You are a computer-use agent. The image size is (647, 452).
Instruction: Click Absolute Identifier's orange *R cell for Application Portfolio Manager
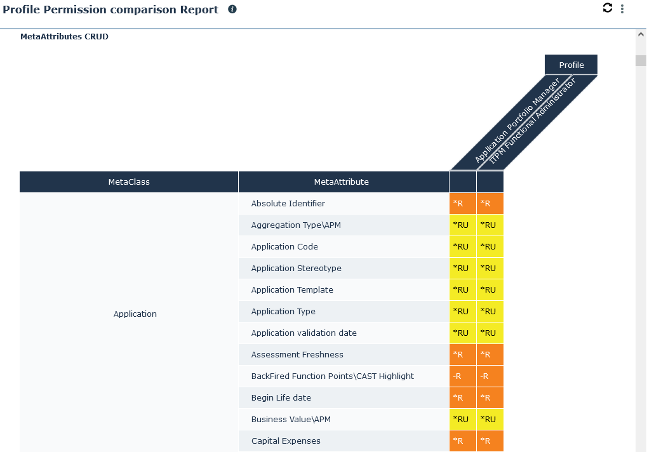tap(462, 203)
